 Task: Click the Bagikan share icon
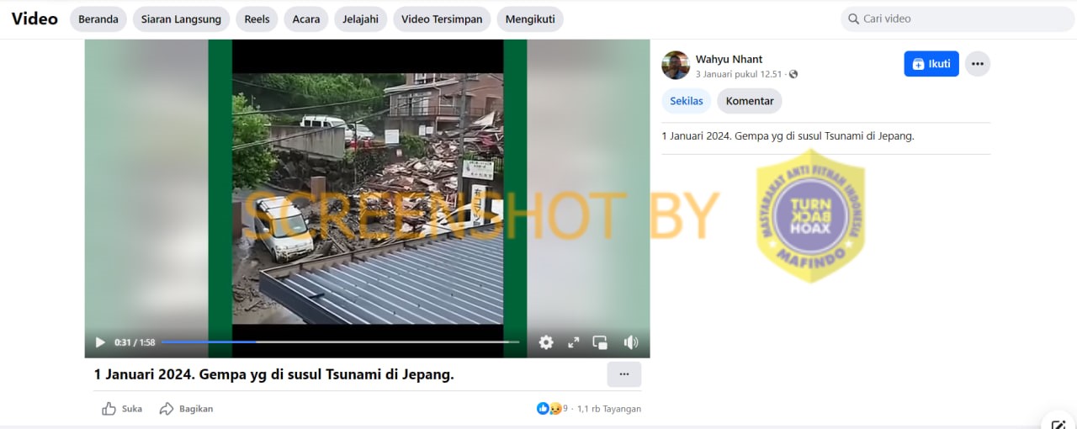tap(167, 409)
